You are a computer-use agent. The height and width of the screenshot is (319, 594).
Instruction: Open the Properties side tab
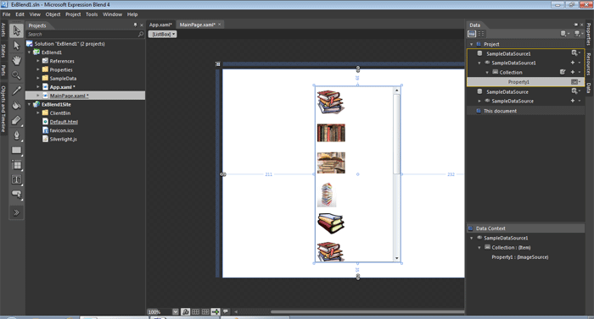[x=589, y=35]
